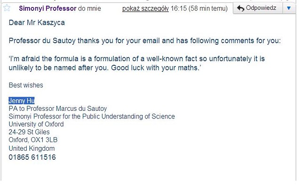Click the 'Best wishes' closing text
The image size is (301, 186).
26,85
